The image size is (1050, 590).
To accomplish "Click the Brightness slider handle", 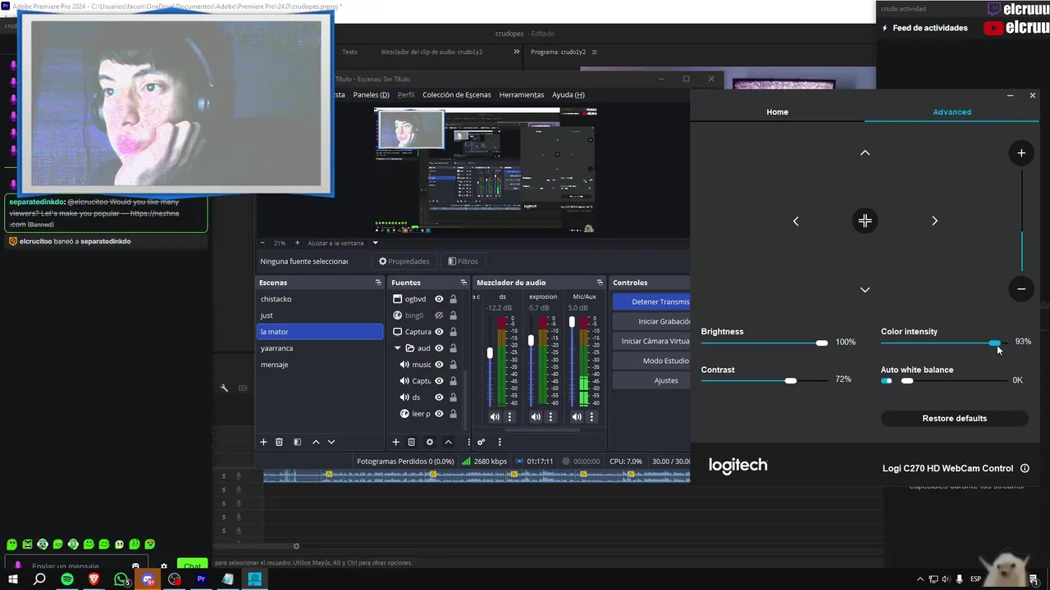I will coord(822,343).
